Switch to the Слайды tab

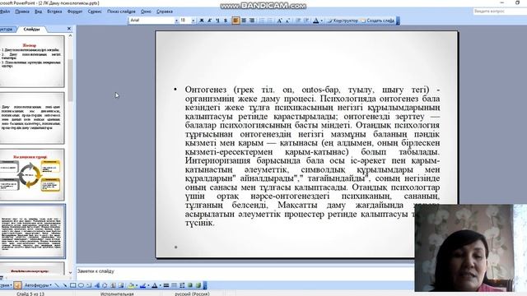pos(31,30)
